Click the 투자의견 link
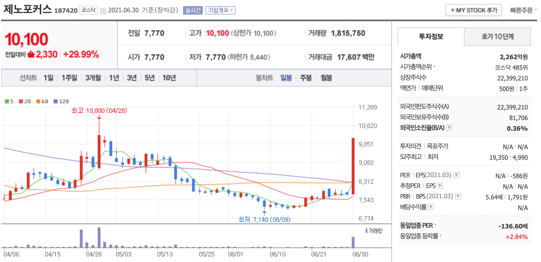The image size is (541, 262). (x=410, y=146)
